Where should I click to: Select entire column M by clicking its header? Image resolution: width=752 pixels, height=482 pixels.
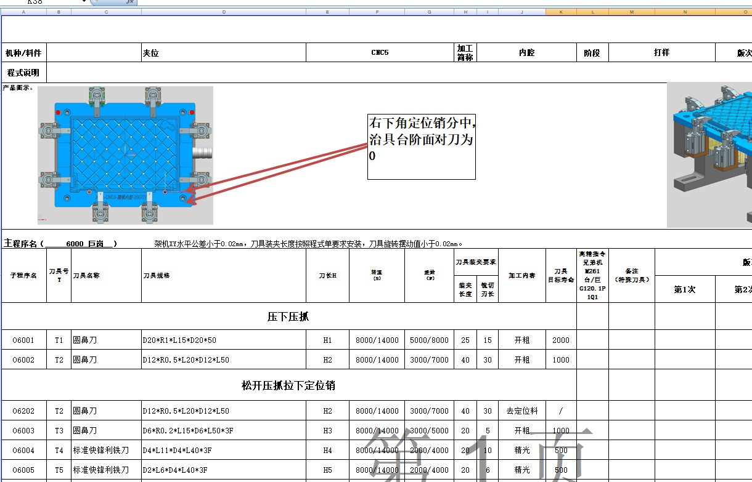631,11
